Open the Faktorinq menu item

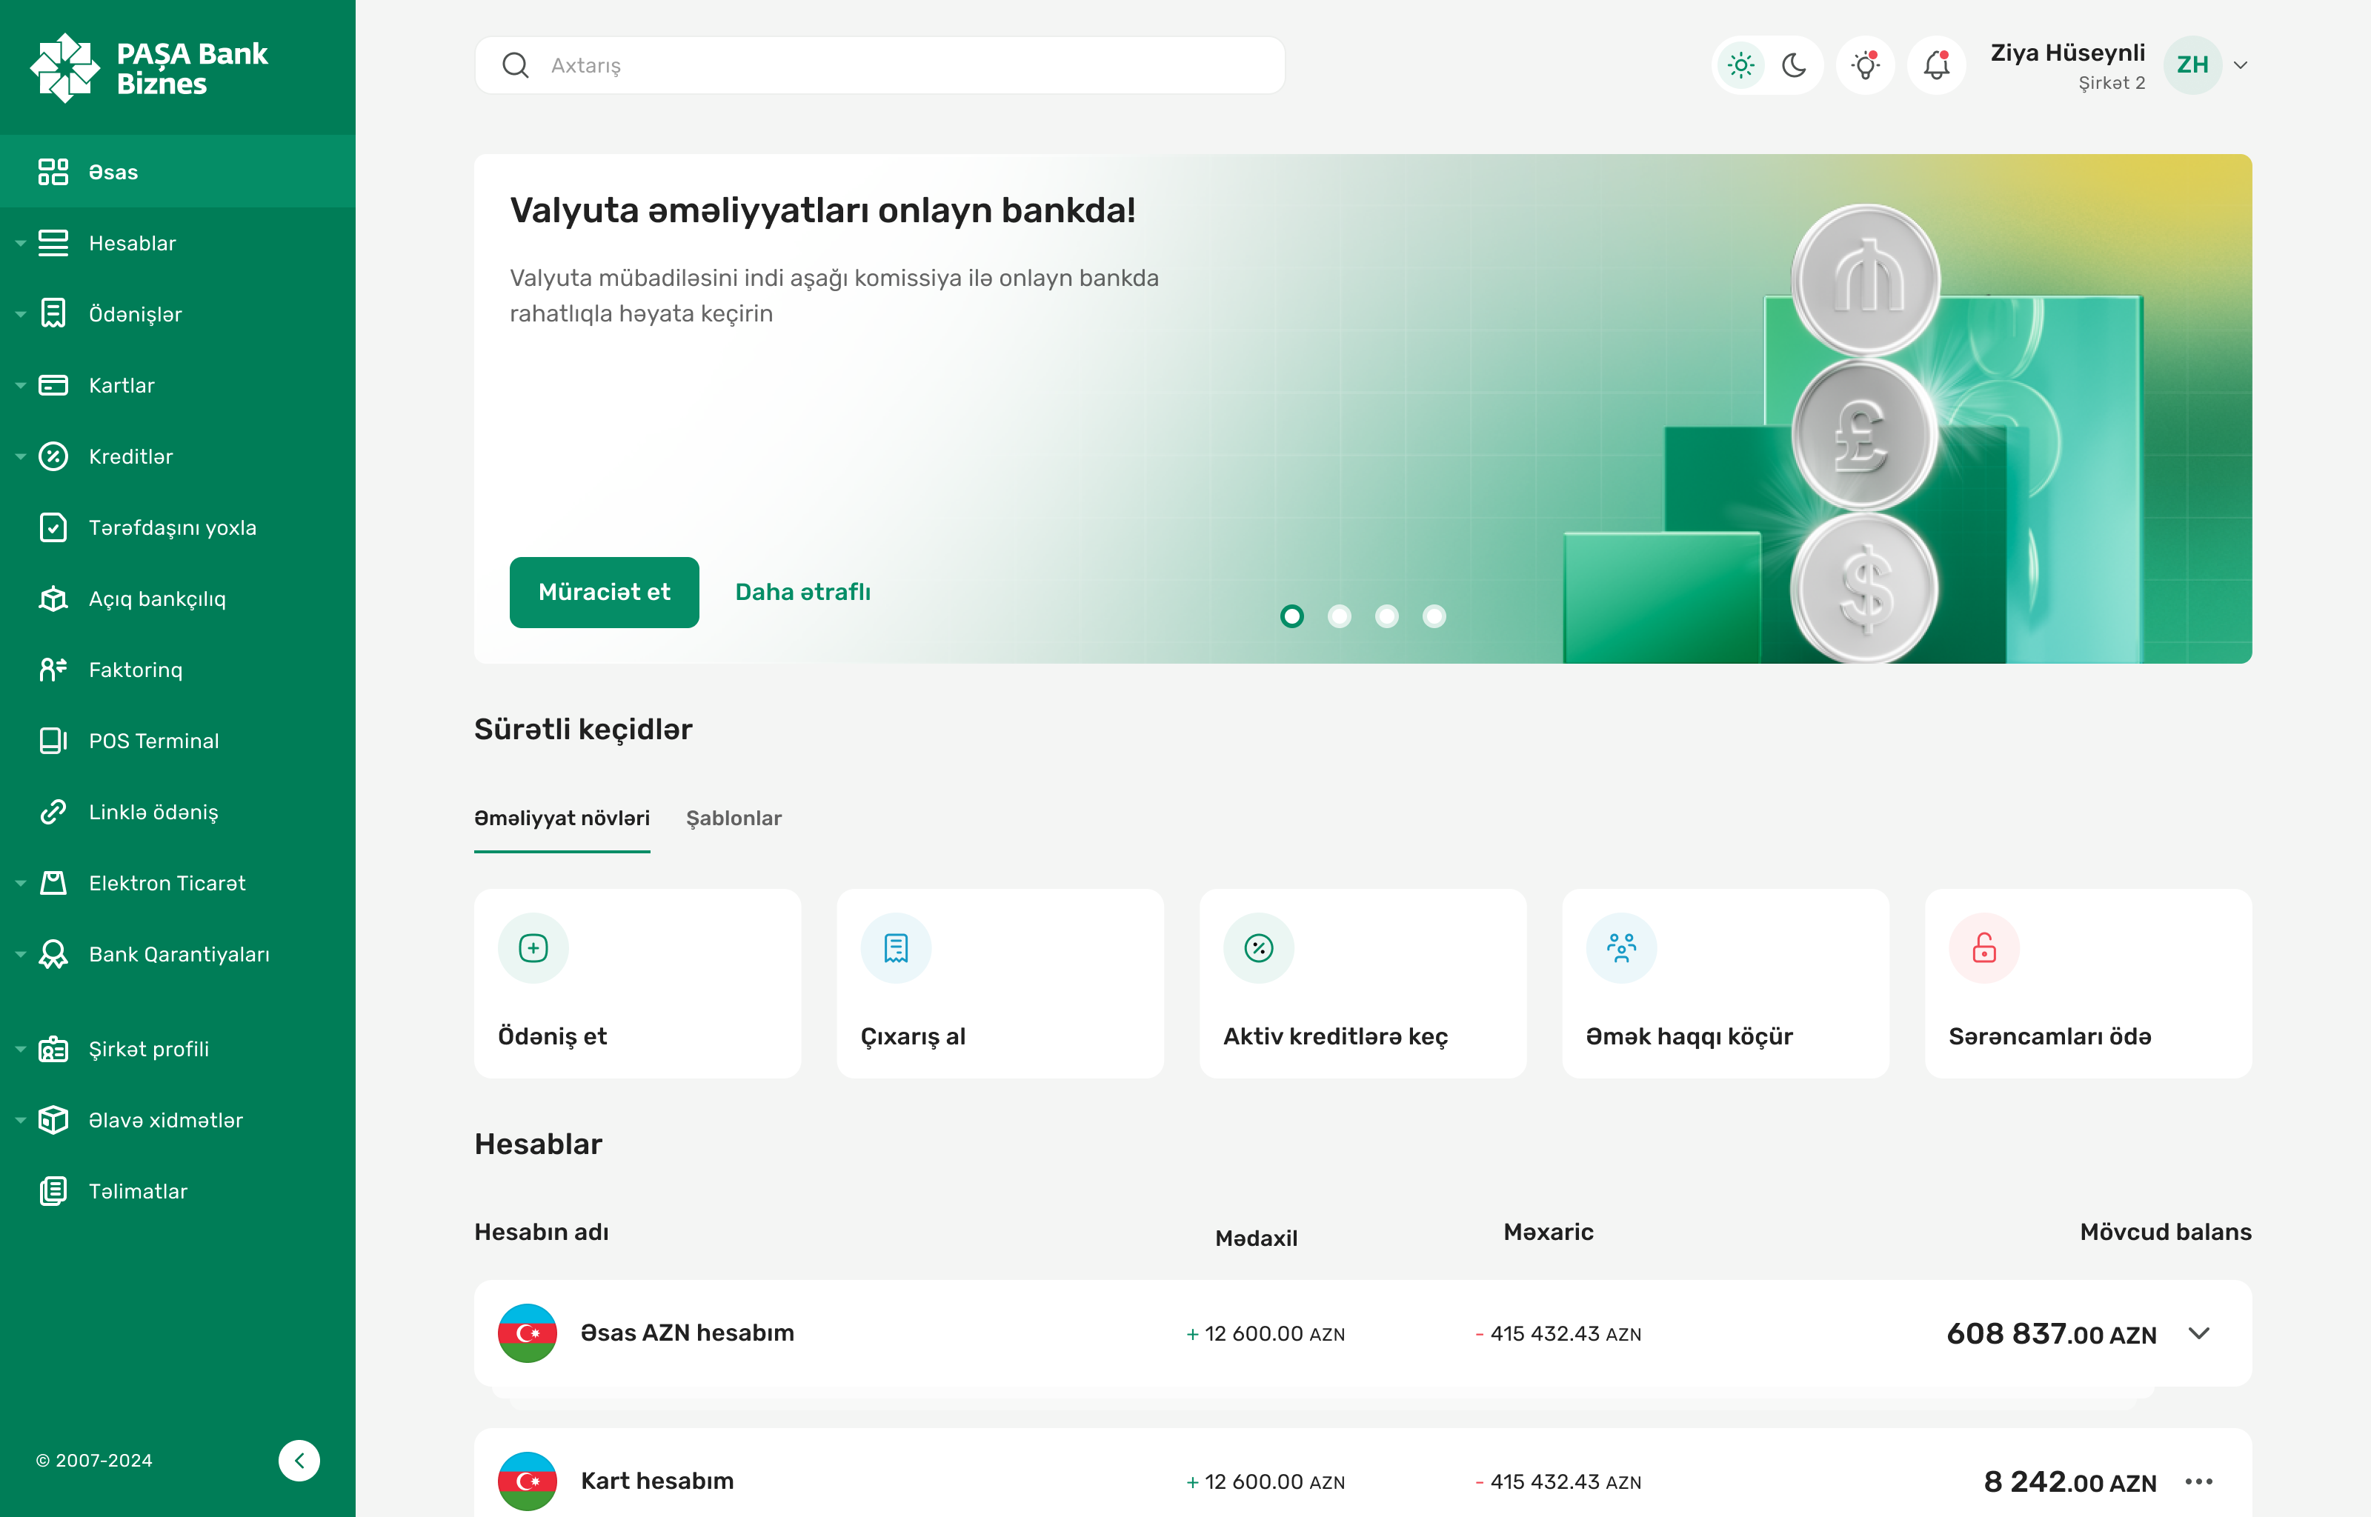point(135,670)
